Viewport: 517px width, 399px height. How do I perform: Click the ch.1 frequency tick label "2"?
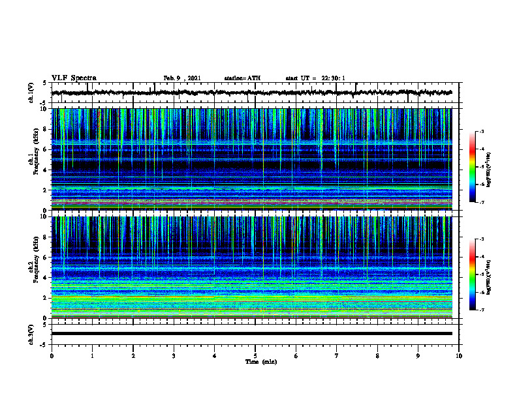pyautogui.click(x=46, y=190)
